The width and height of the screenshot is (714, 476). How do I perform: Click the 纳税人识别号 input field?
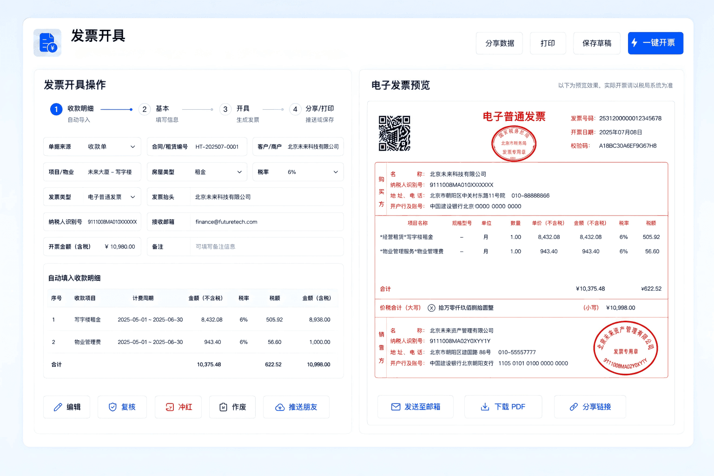(x=92, y=222)
